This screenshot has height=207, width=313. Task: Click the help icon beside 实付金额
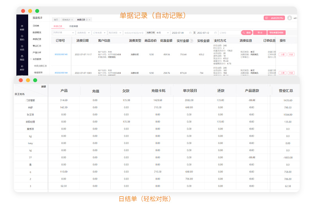191,41
